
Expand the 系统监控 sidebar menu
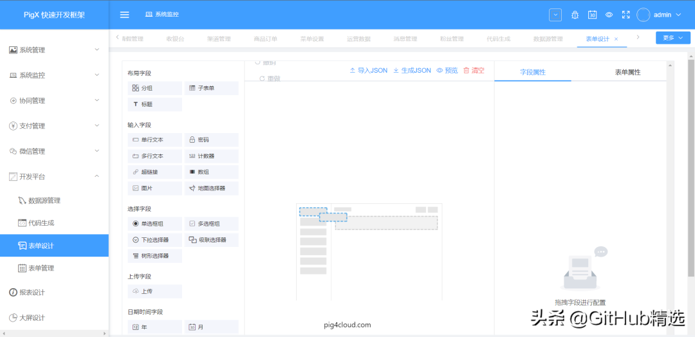(54, 75)
